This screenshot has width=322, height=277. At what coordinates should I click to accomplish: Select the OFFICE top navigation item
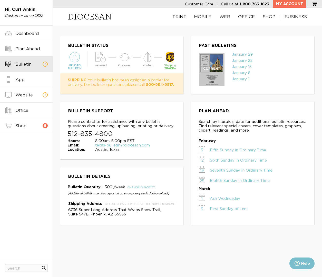246,17
